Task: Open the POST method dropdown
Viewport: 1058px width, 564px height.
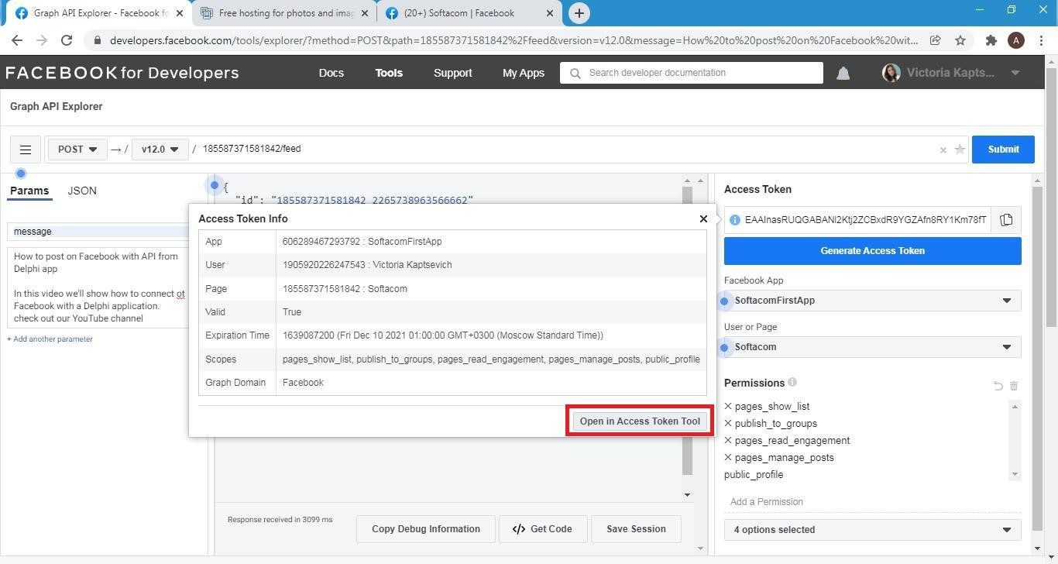Action: (77, 150)
